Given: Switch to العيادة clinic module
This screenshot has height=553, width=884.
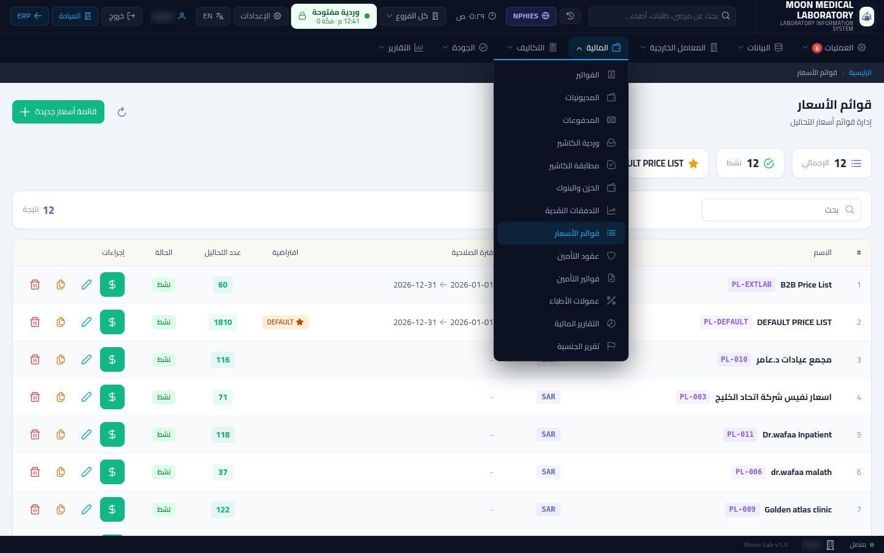Looking at the screenshot, I should (75, 16).
